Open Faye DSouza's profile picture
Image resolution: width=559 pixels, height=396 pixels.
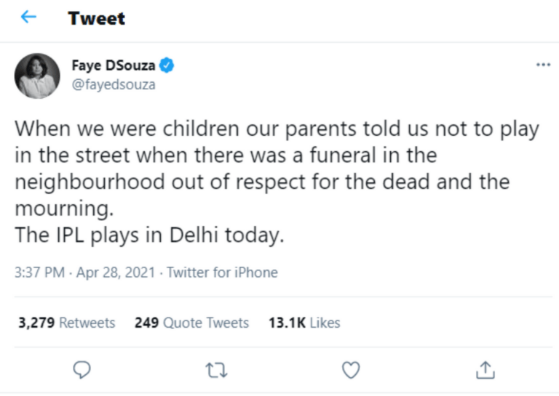(x=37, y=76)
